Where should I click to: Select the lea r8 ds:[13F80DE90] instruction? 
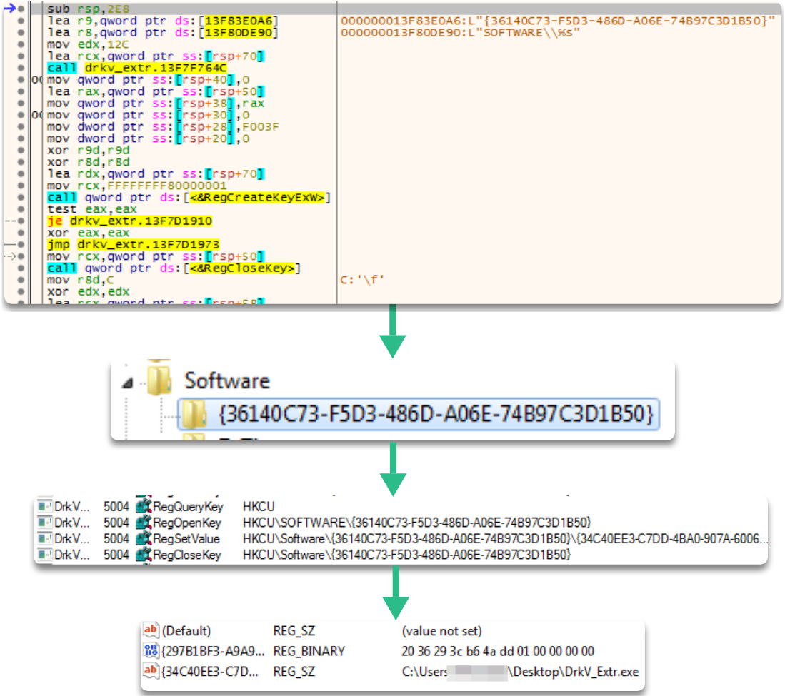[163, 33]
